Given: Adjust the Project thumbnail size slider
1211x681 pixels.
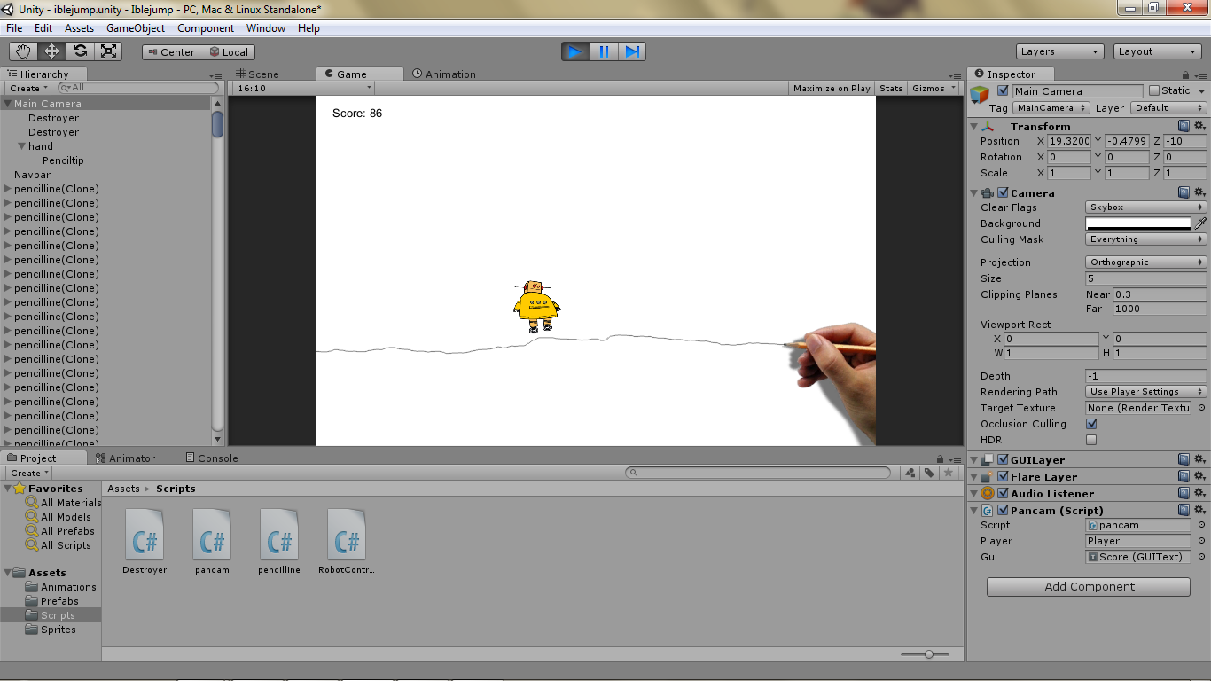Looking at the screenshot, I should coord(929,654).
